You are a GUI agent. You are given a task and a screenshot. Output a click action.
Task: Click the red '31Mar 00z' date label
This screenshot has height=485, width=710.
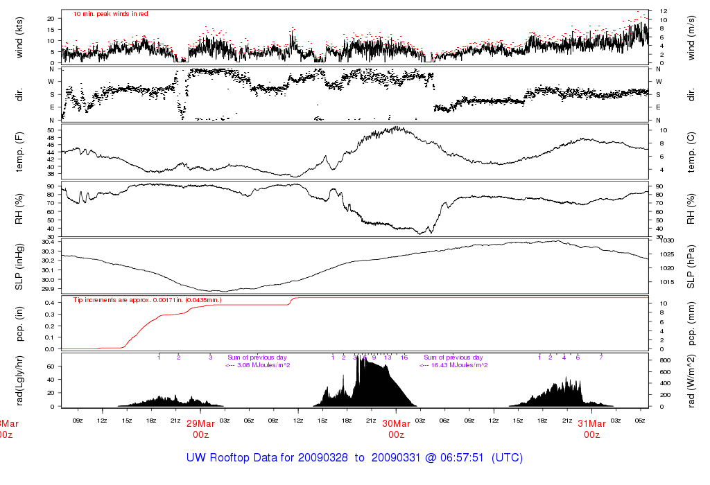(x=592, y=429)
